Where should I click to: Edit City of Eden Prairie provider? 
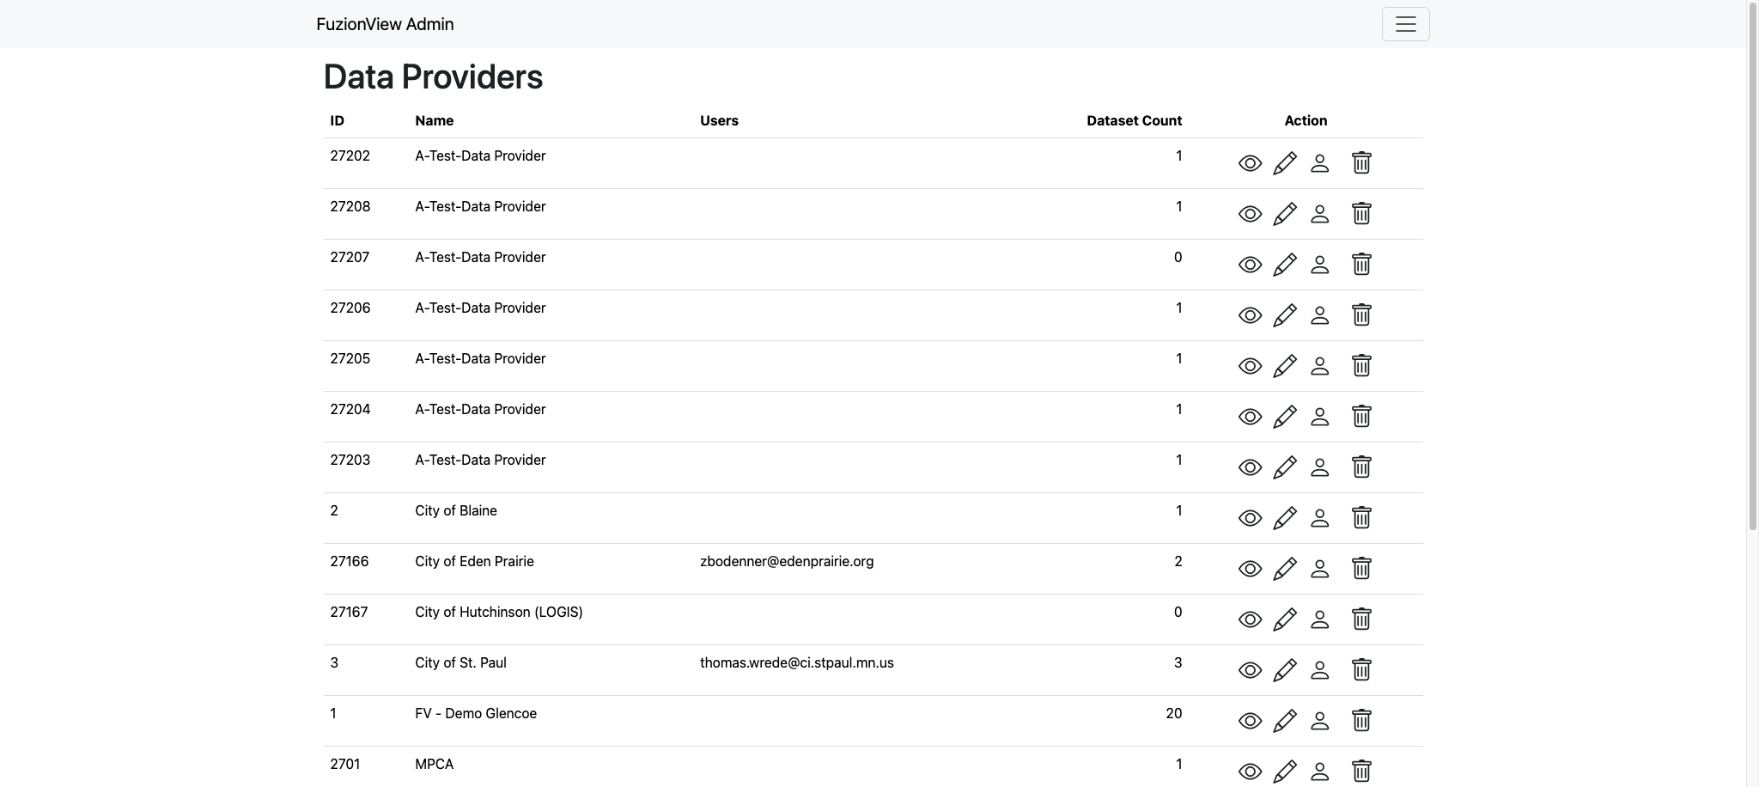point(1285,569)
